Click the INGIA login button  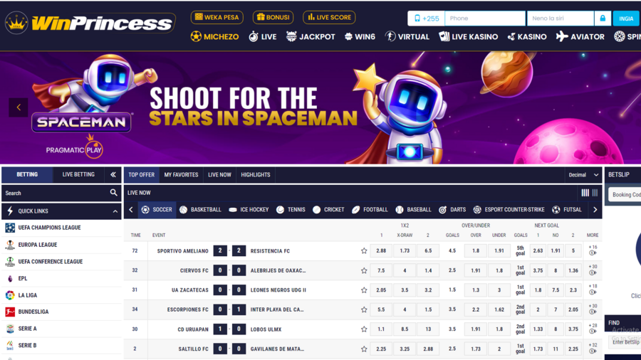(x=626, y=18)
